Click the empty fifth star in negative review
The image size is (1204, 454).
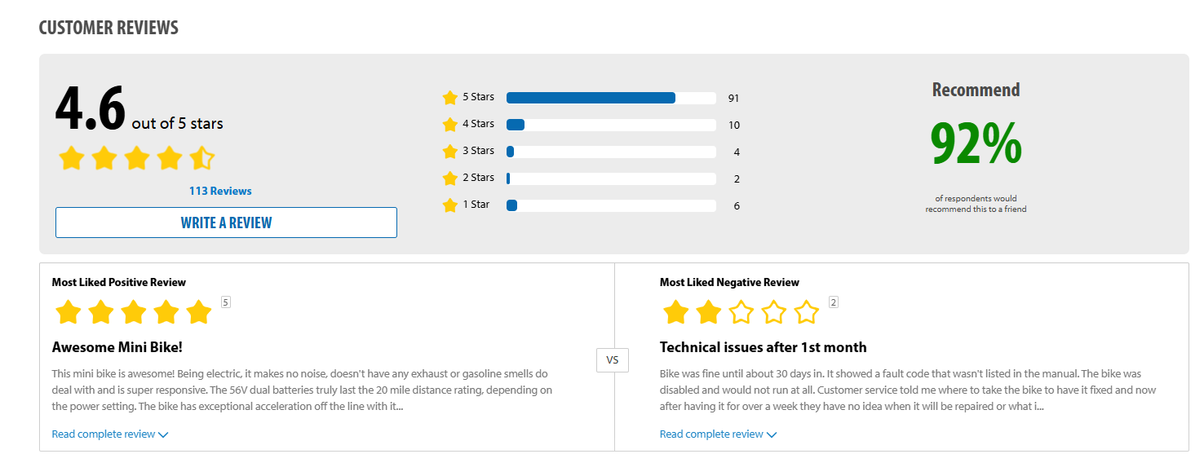coord(806,312)
